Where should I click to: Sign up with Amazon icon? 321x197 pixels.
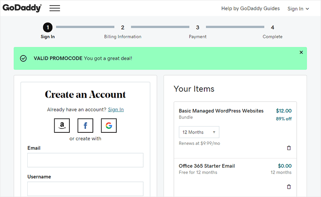tap(62, 125)
